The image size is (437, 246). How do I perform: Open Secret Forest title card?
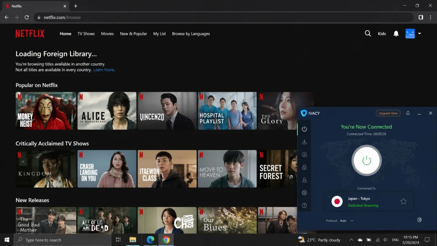277,169
